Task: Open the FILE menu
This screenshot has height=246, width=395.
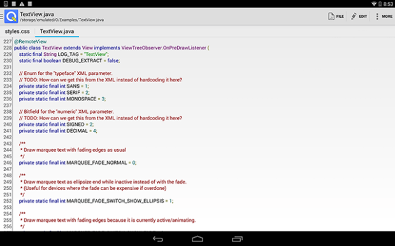Action: 336,17
